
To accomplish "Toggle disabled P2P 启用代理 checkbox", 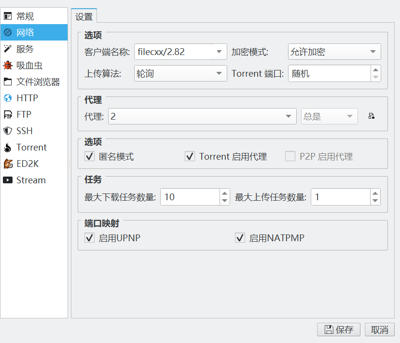I will pyautogui.click(x=290, y=156).
